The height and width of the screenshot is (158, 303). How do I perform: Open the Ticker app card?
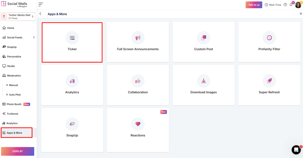(72, 42)
